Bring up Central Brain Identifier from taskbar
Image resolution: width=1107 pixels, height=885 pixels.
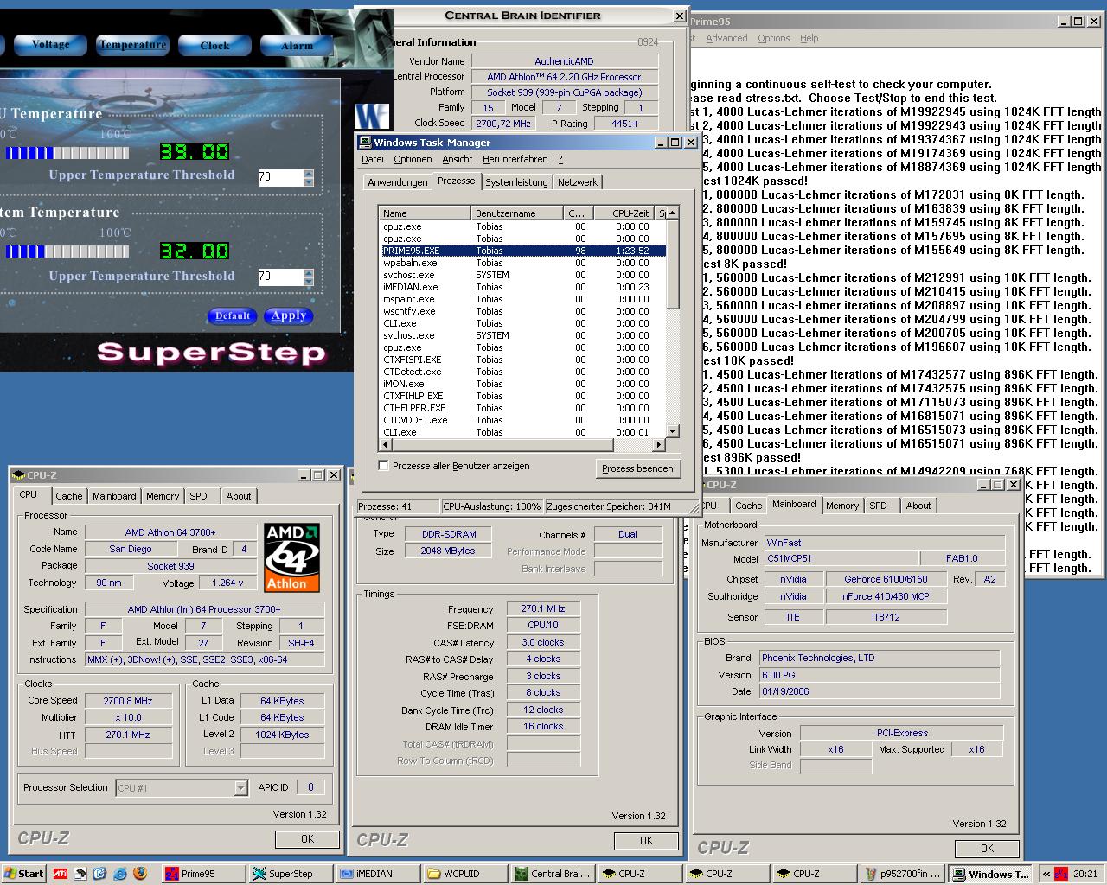tap(552, 874)
